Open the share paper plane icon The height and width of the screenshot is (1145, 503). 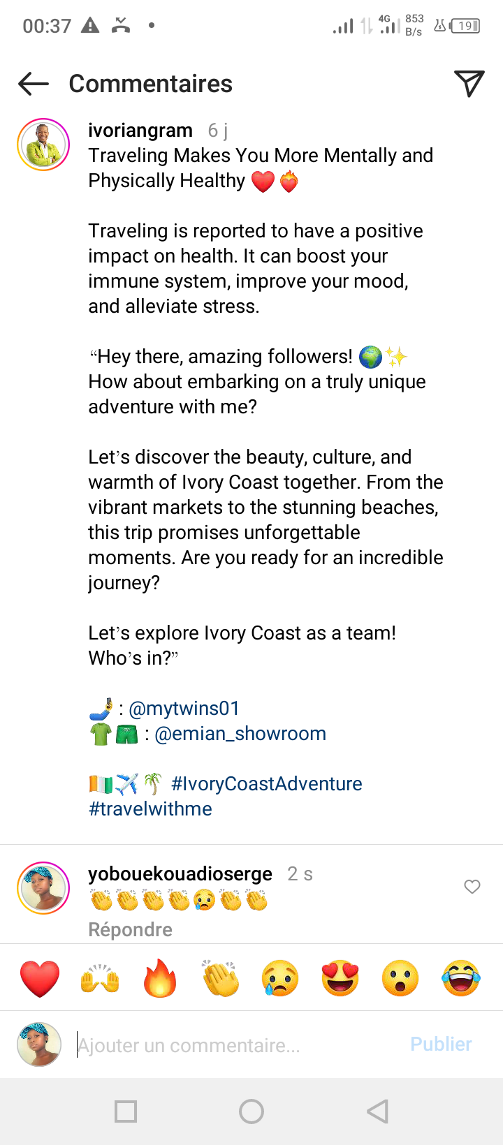coord(469,83)
